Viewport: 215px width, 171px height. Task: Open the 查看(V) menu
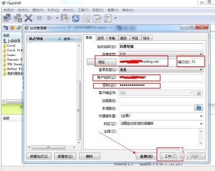(113, 10)
